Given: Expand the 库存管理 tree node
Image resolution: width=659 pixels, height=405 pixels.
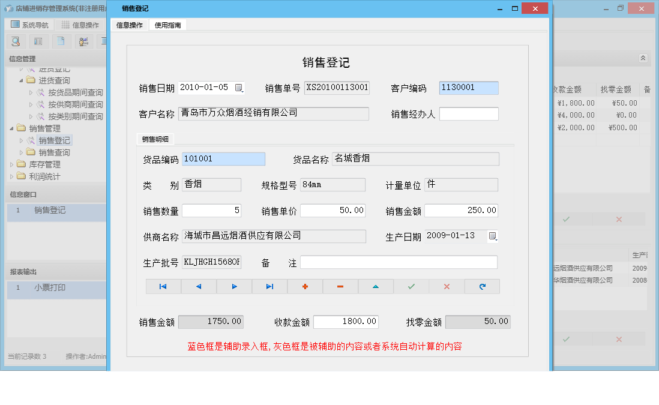Looking at the screenshot, I should tap(11, 164).
